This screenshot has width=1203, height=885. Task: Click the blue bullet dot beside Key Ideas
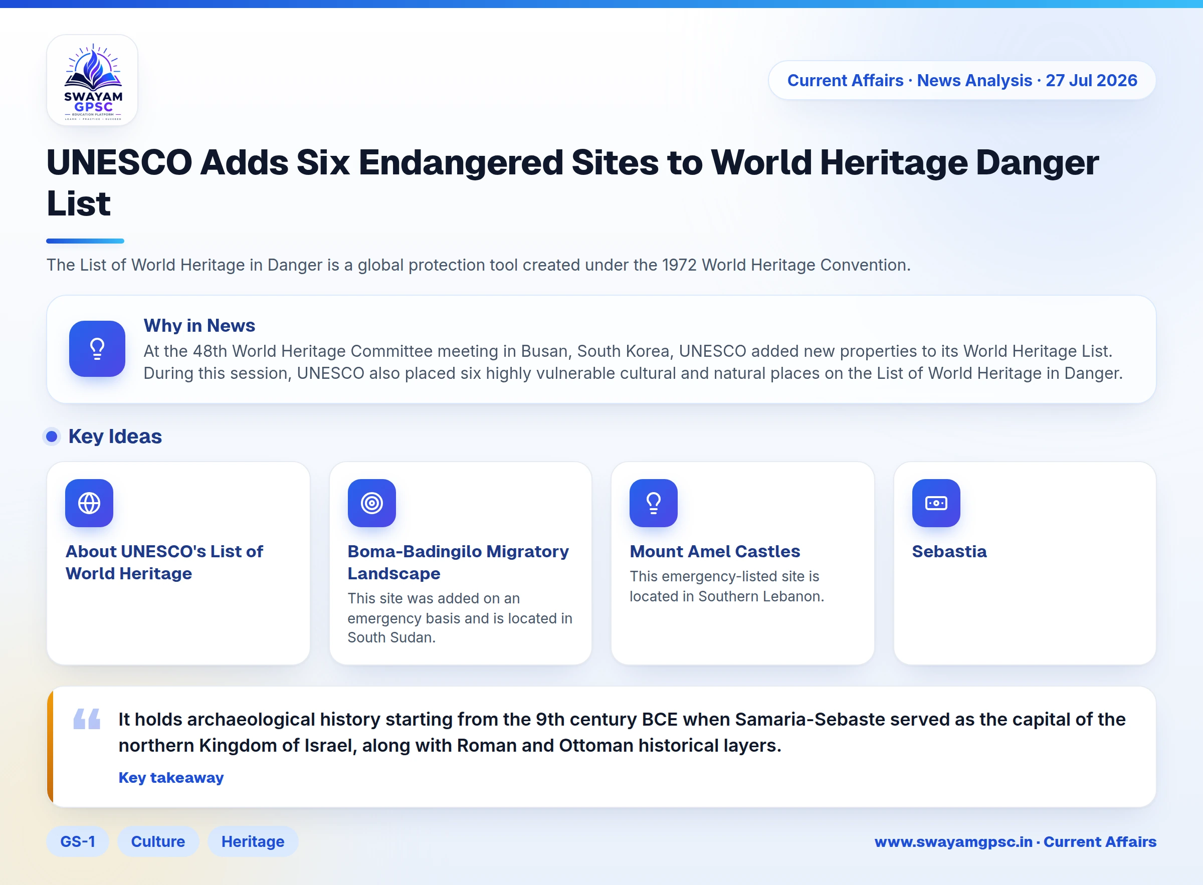coord(52,436)
